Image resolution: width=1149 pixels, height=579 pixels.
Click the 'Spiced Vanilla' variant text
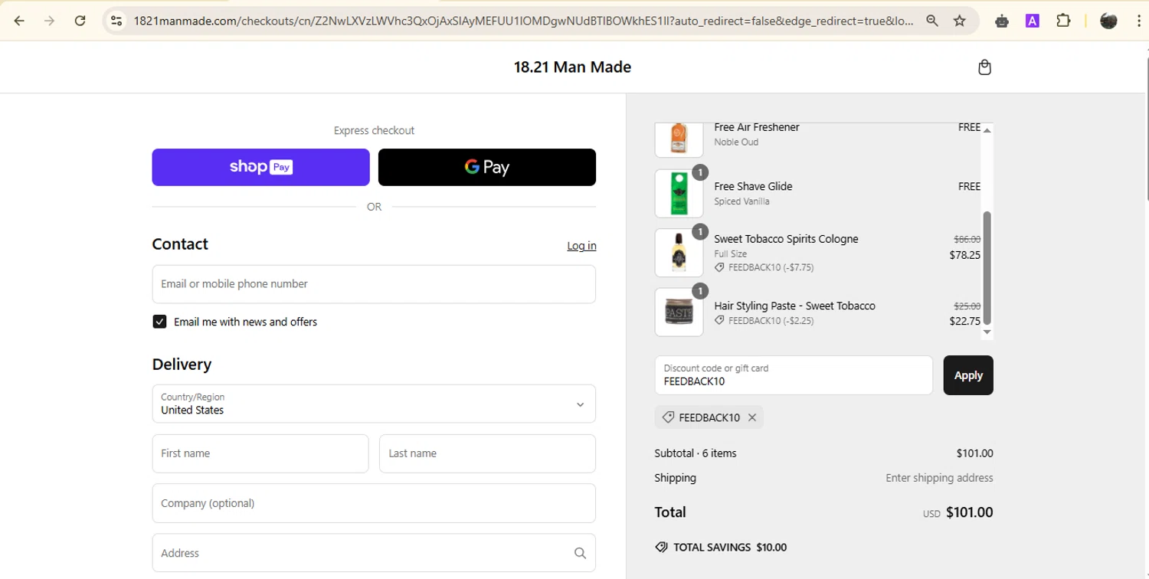741,201
